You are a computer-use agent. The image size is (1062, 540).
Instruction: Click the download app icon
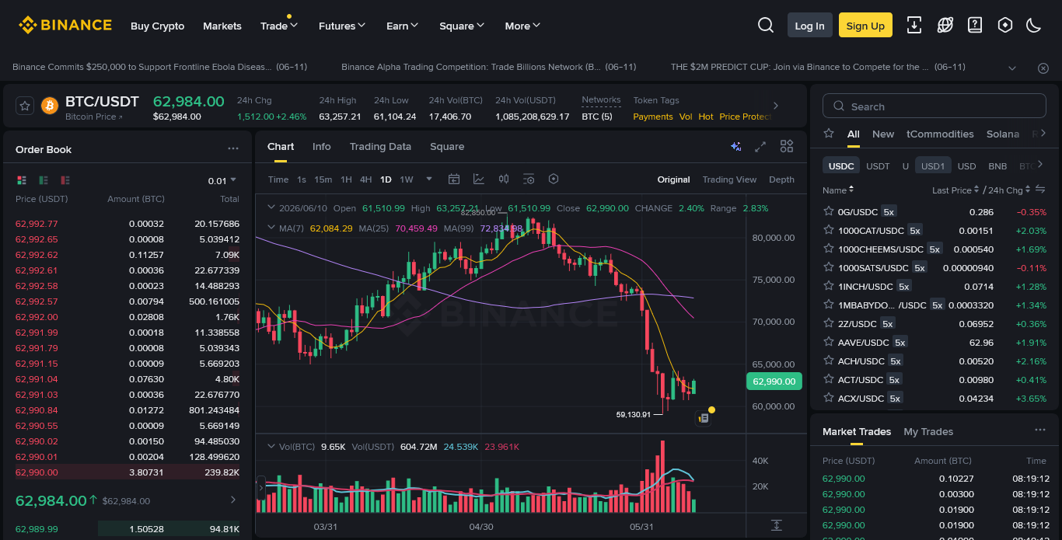[x=914, y=25]
